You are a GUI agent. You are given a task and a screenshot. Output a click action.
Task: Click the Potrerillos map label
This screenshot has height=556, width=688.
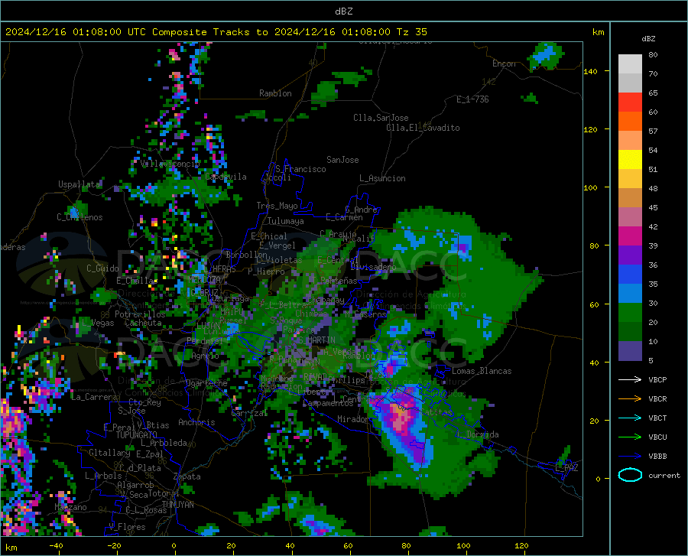[140, 314]
